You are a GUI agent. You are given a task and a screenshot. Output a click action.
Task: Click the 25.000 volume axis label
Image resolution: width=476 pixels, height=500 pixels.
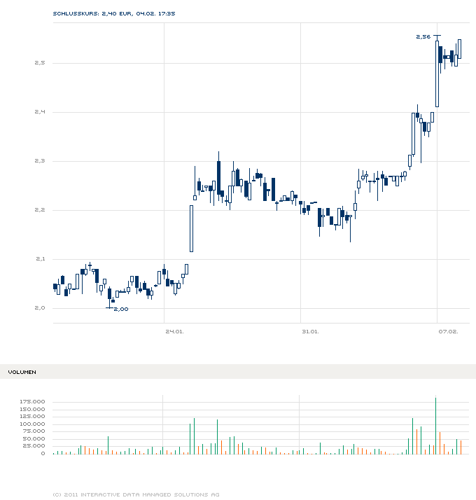35,446
